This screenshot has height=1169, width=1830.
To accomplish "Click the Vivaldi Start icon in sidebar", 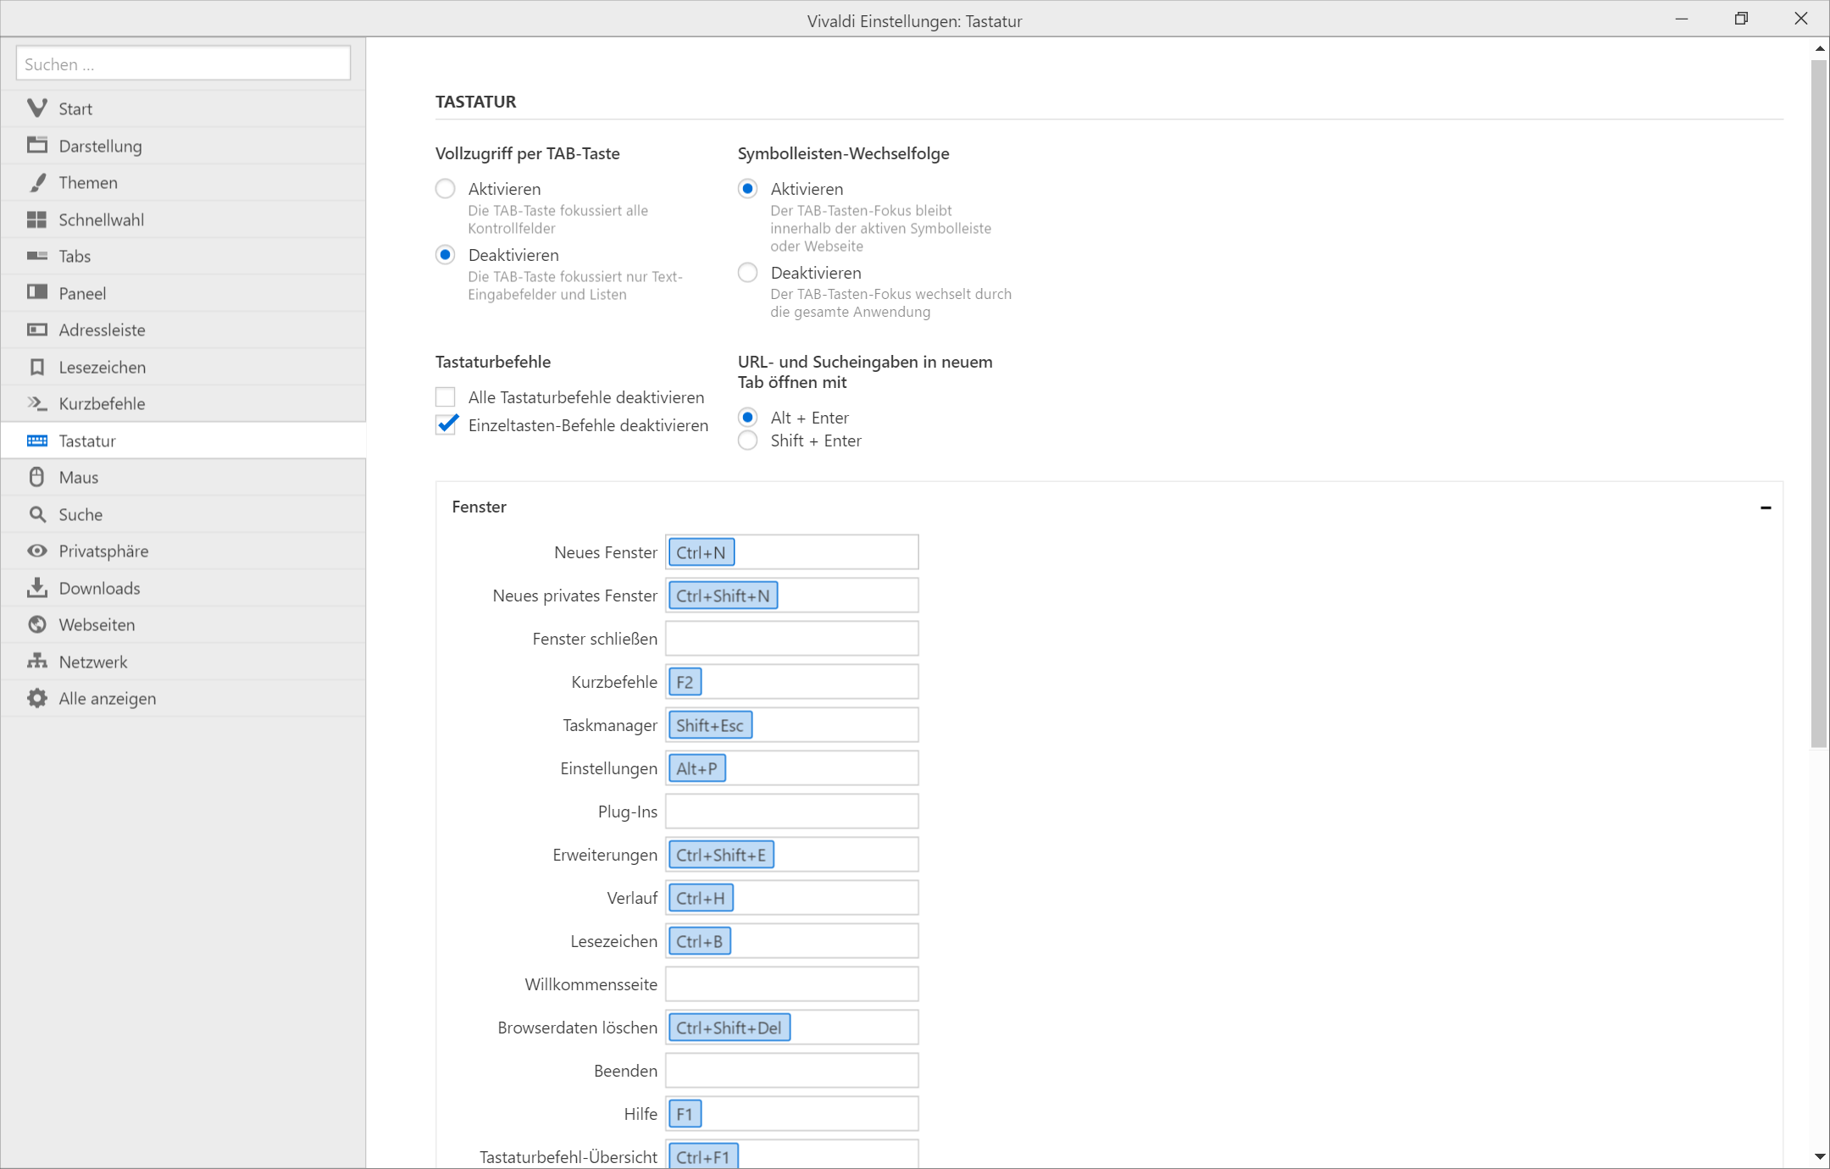I will pos(36,108).
